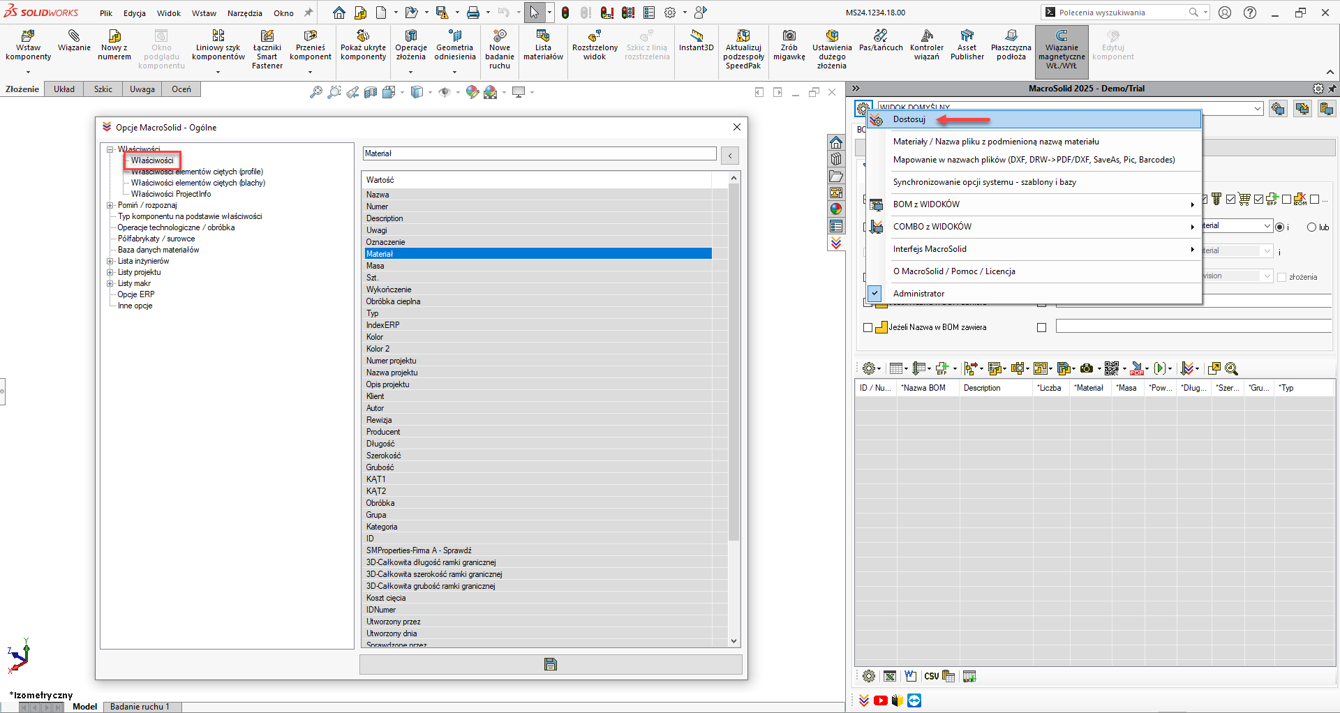Expand 'Pomiń / rozpoznaj' tree node
This screenshot has width=1340, height=713.
coord(110,205)
